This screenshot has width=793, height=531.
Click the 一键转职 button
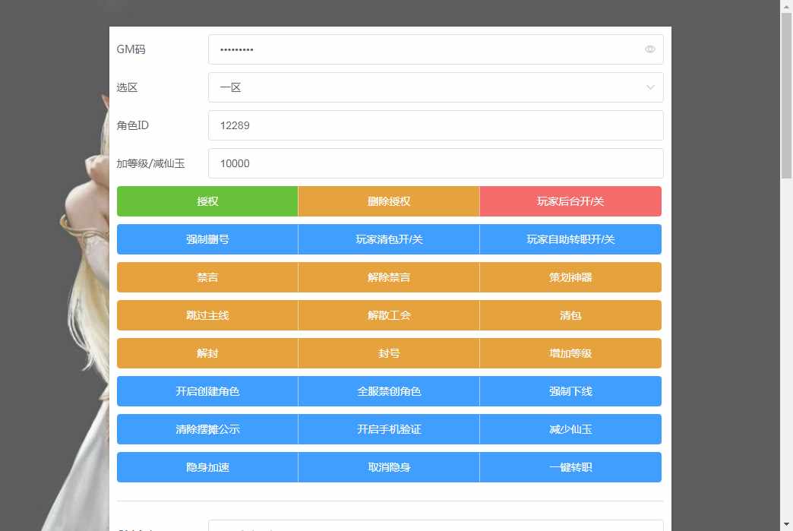click(570, 467)
